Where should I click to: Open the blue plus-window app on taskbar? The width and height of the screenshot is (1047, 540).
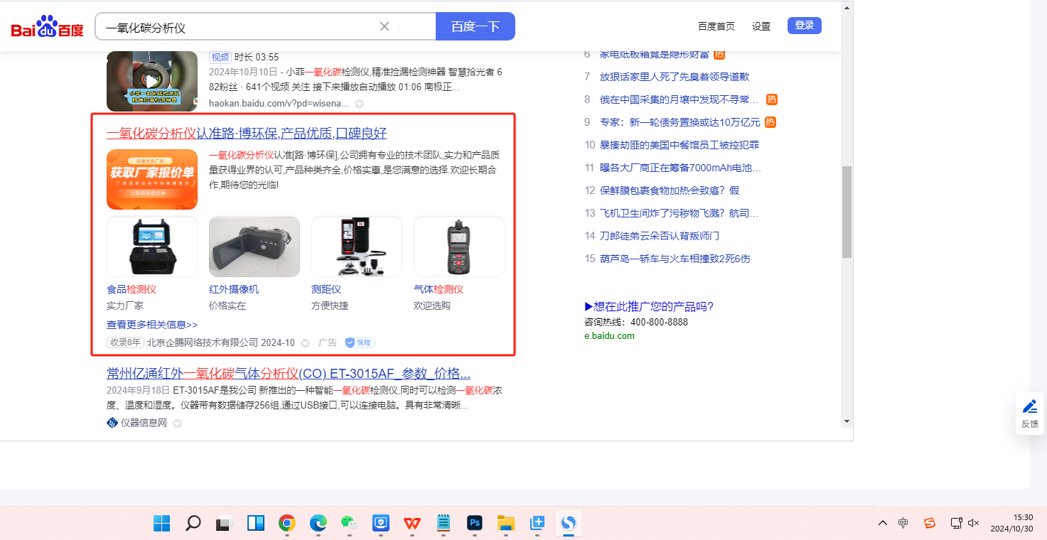pyautogui.click(x=537, y=524)
